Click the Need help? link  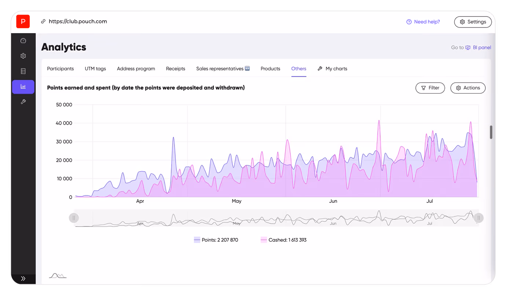point(427,22)
